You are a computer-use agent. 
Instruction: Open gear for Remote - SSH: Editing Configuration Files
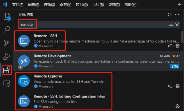tap(178, 106)
